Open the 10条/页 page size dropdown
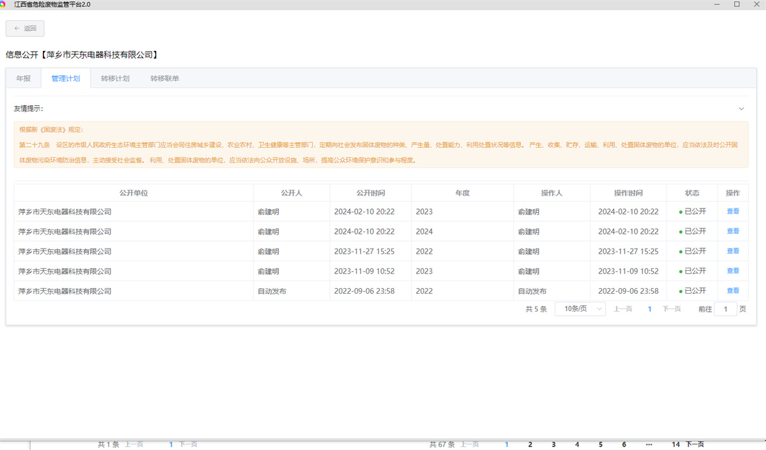This screenshot has height=450, width=766. tap(580, 308)
